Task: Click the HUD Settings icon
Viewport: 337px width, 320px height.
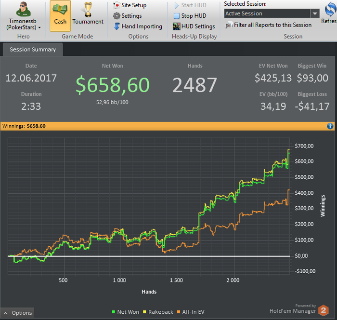Action: (x=177, y=27)
